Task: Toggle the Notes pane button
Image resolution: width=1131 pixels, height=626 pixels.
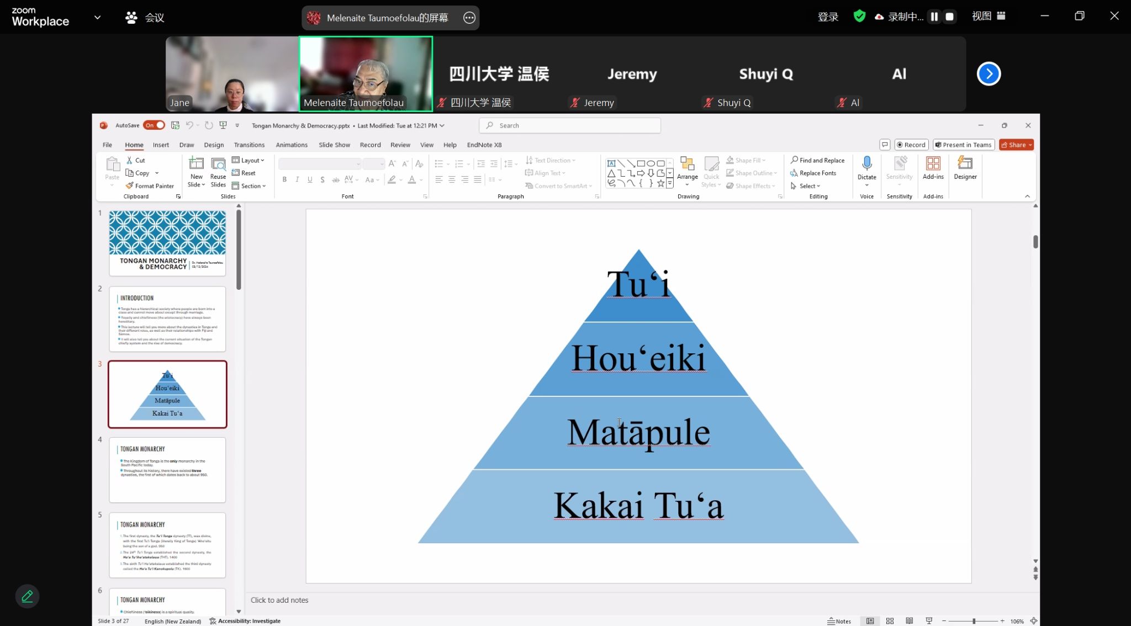Action: pyautogui.click(x=839, y=621)
